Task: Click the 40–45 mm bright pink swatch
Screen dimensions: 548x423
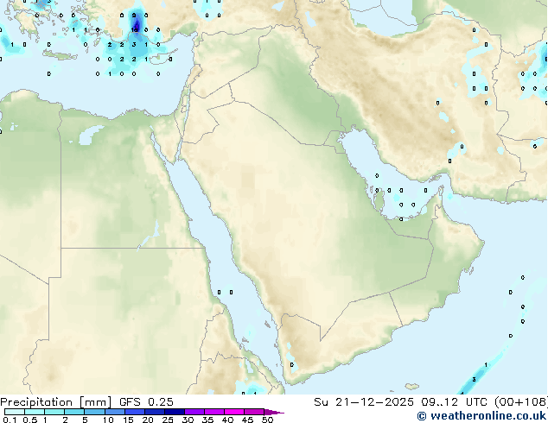Action: click(x=234, y=412)
